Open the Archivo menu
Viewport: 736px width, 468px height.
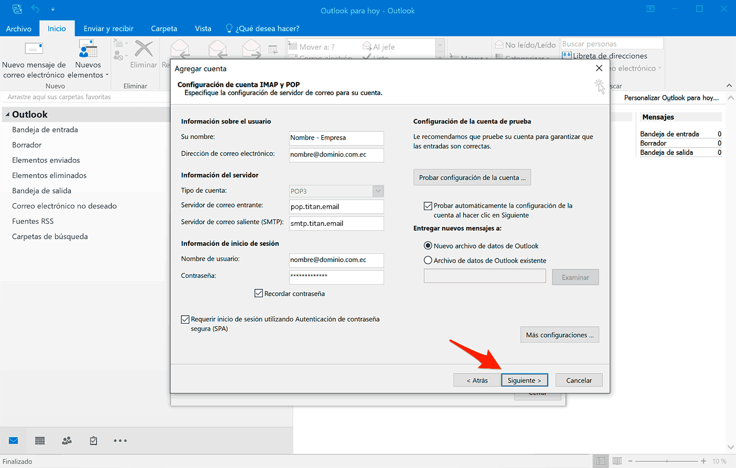tap(19, 28)
